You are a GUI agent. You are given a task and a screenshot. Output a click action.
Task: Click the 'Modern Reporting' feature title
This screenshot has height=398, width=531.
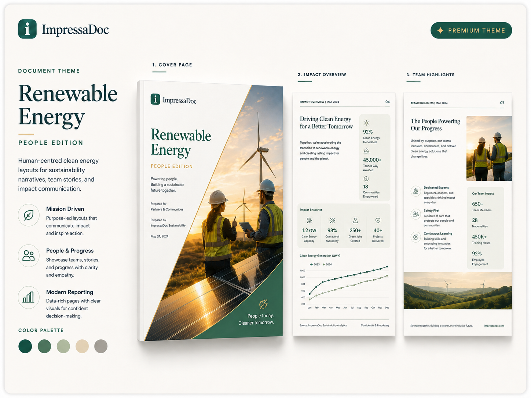pyautogui.click(x=70, y=292)
